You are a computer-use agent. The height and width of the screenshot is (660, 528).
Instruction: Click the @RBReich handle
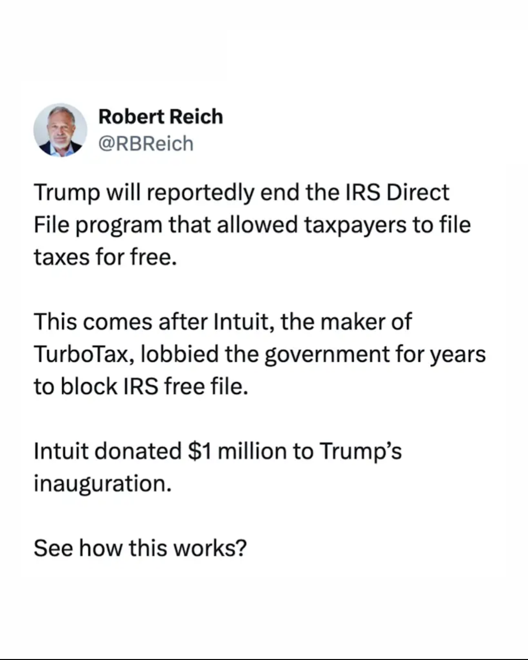click(x=146, y=144)
